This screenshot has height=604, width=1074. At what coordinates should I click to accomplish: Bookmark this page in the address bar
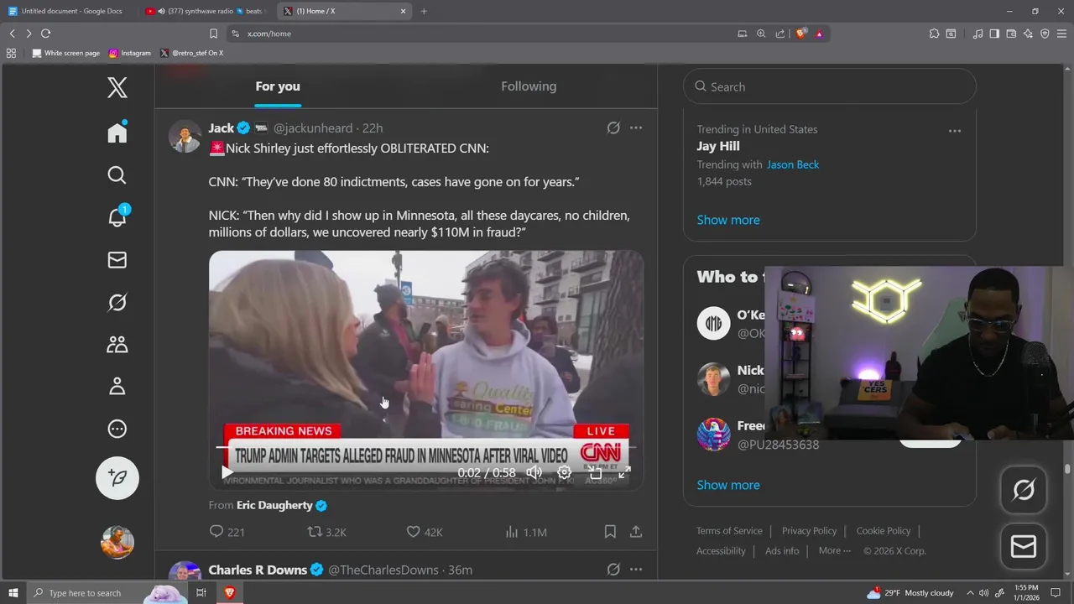(213, 34)
